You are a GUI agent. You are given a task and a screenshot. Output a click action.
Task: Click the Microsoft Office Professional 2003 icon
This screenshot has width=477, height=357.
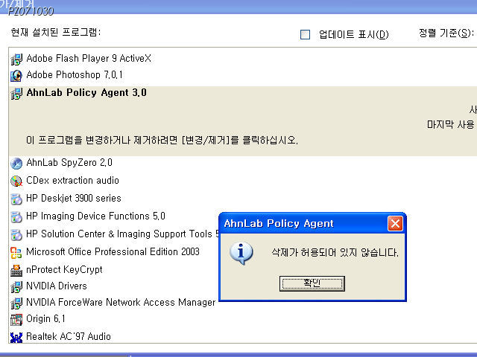click(x=16, y=253)
